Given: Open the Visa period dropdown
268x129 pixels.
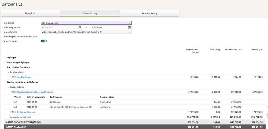Looking at the screenshot, I should 86,23.
